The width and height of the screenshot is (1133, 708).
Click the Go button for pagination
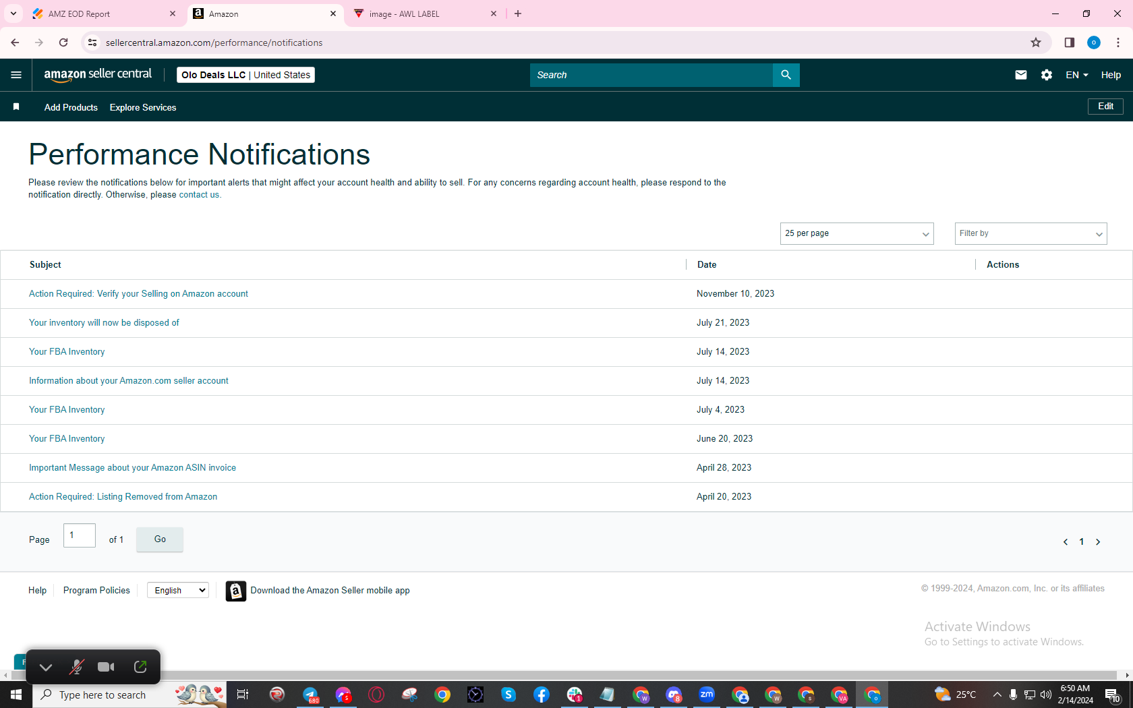click(x=160, y=539)
